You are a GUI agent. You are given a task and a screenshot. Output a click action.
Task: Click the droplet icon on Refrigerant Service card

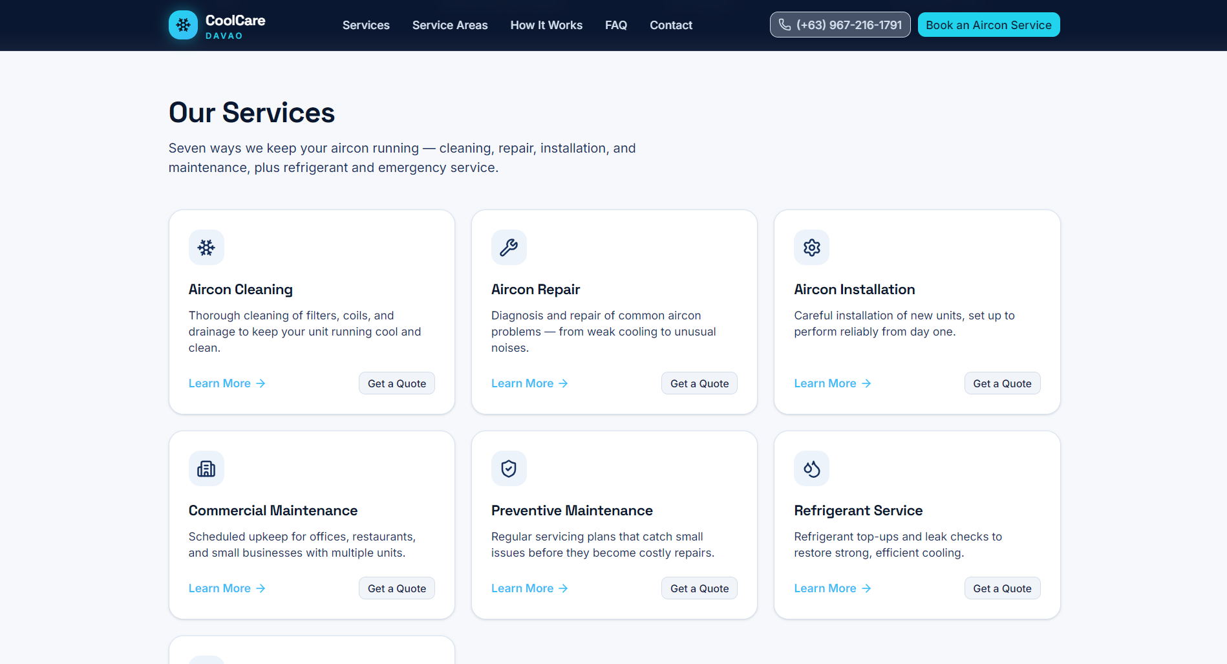(x=812, y=469)
